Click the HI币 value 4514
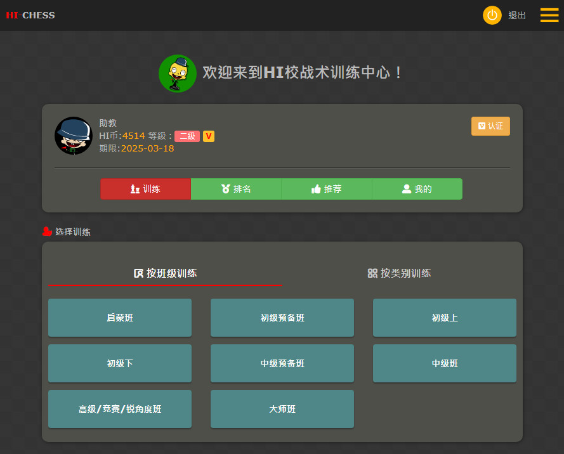This screenshot has width=564, height=454. point(133,136)
